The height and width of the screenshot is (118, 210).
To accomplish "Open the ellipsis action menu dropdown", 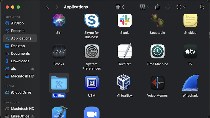I will [181, 7].
